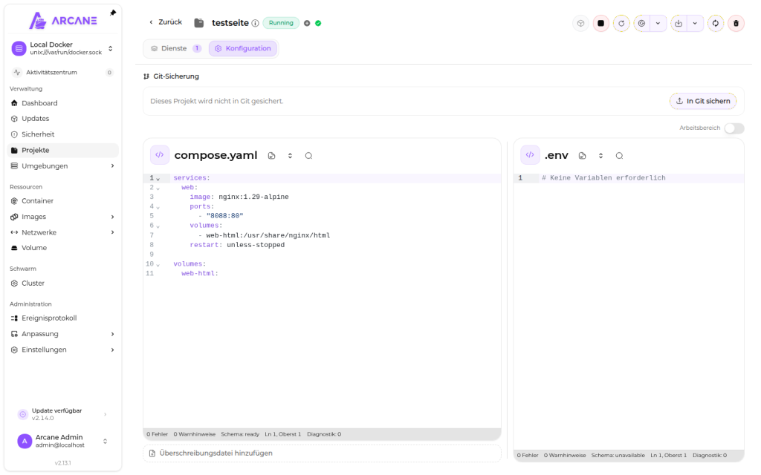This screenshot has width=761, height=475.
Task: Expand the Anpassung submenu chevron
Action: click(112, 334)
